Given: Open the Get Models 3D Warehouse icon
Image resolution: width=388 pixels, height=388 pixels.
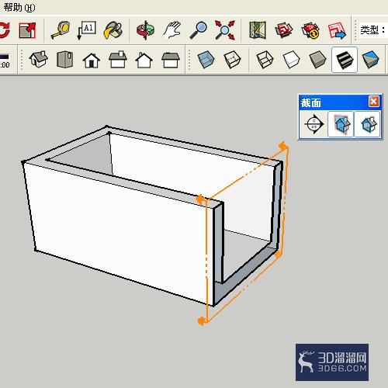Looking at the screenshot, I should click(284, 30).
